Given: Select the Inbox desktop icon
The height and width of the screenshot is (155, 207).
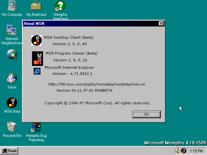Looking at the screenshot, I should 12,78.
